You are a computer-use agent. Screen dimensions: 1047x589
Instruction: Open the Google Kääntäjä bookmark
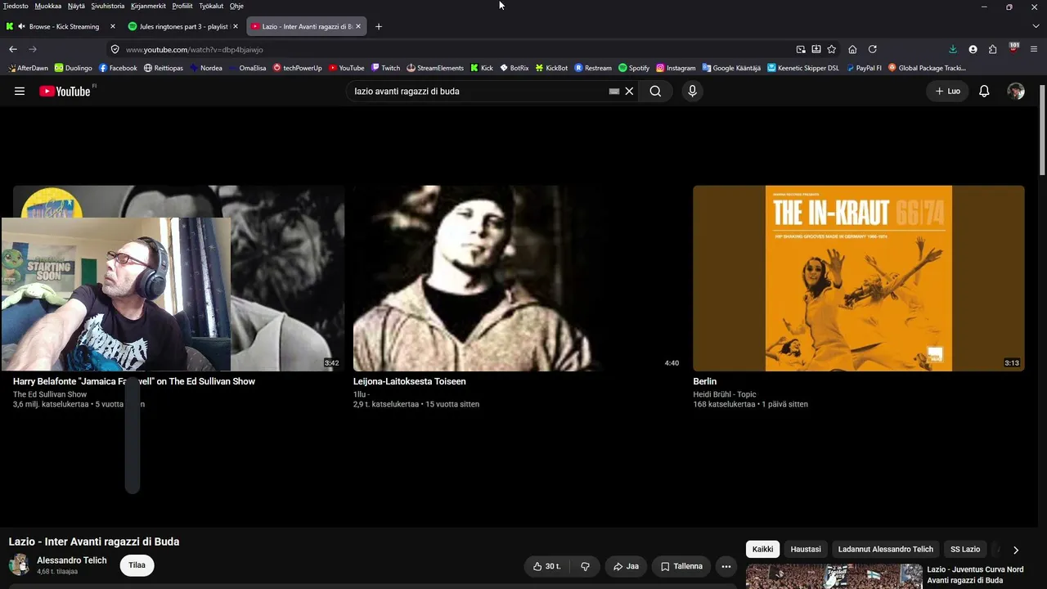click(731, 68)
